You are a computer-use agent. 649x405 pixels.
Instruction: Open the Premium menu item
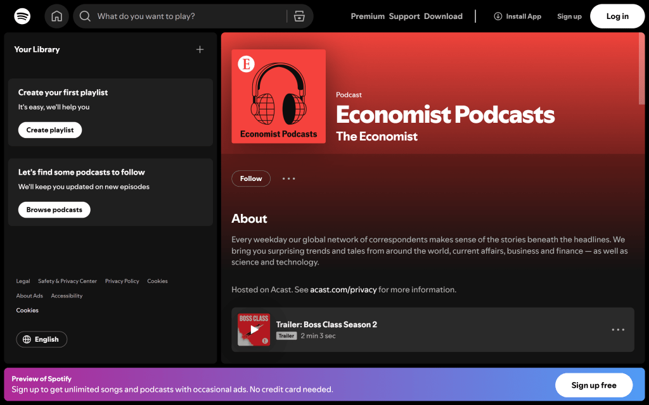point(368,16)
